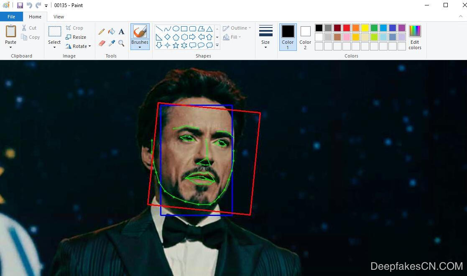The image size is (467, 276).
Task: Click the Copy button
Action: [x=31, y=37]
